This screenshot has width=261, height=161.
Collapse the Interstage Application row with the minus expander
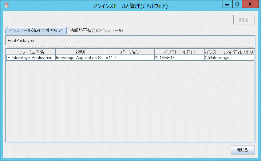[x=9, y=58]
